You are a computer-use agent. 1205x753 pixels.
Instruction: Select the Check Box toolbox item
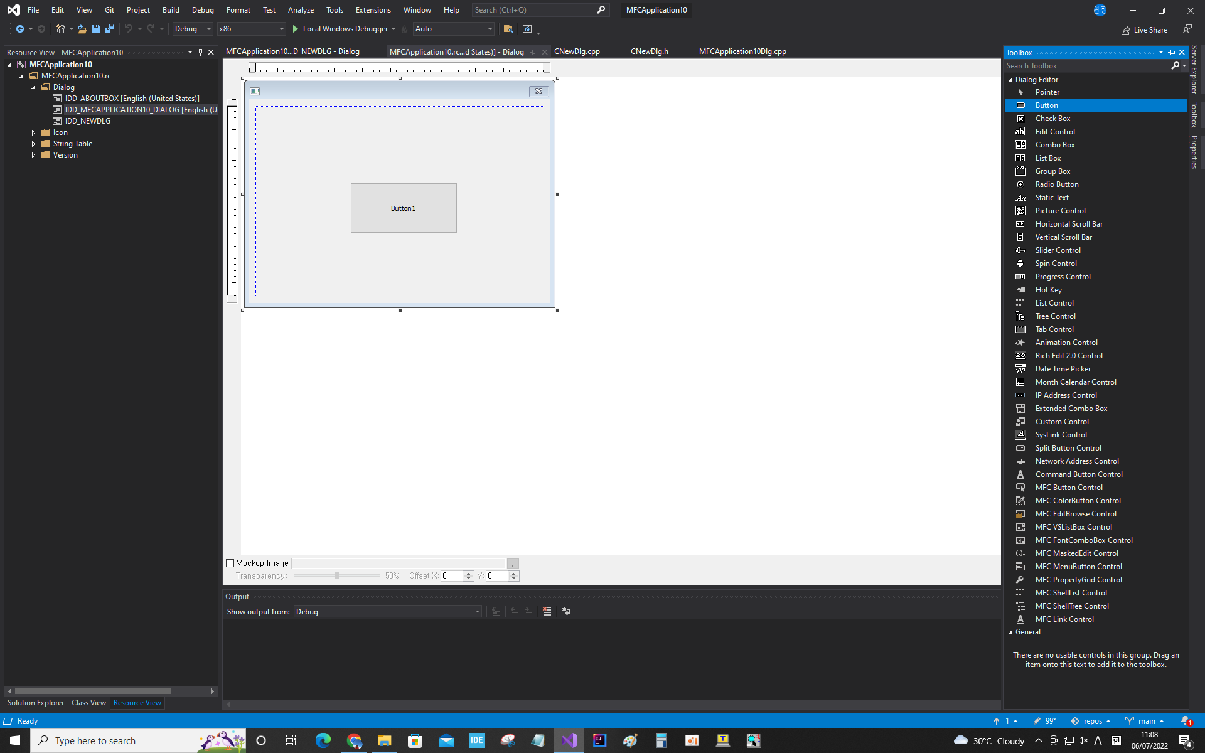coord(1096,119)
